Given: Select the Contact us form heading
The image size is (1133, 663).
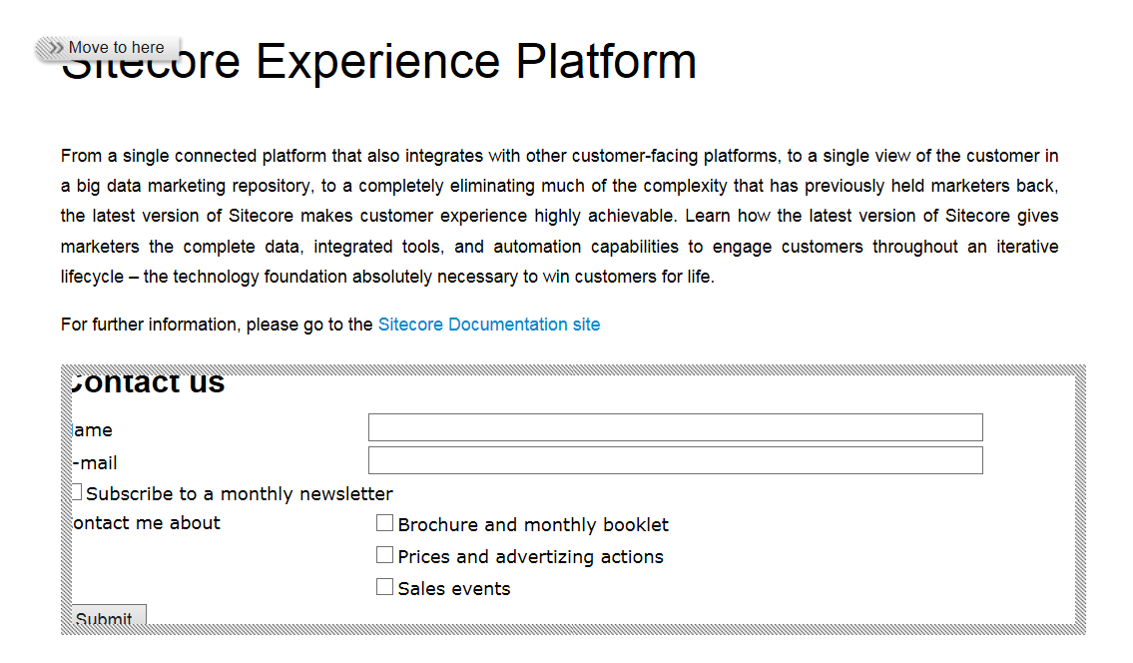Looking at the screenshot, I should tap(150, 383).
